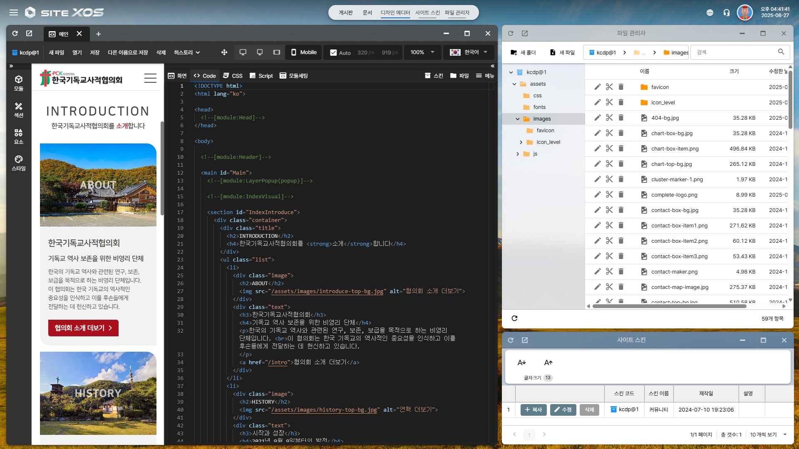Image resolution: width=799 pixels, height=449 pixels.
Task: Open the 스타일 sidebar panel
Action: tap(19, 163)
